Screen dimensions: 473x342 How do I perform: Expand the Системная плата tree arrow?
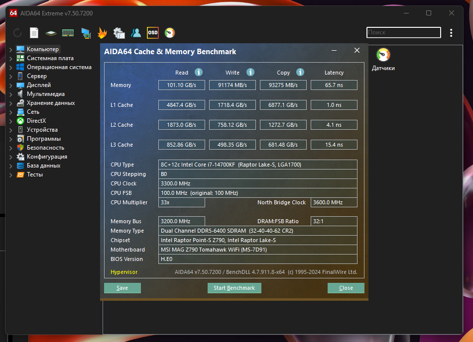click(x=11, y=58)
